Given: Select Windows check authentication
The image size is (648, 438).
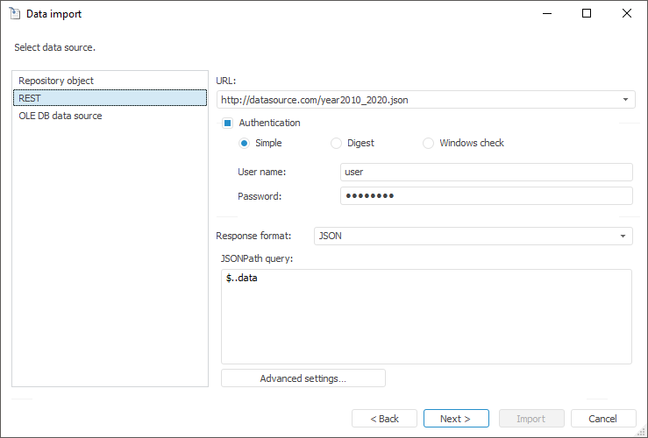Looking at the screenshot, I should click(x=429, y=143).
